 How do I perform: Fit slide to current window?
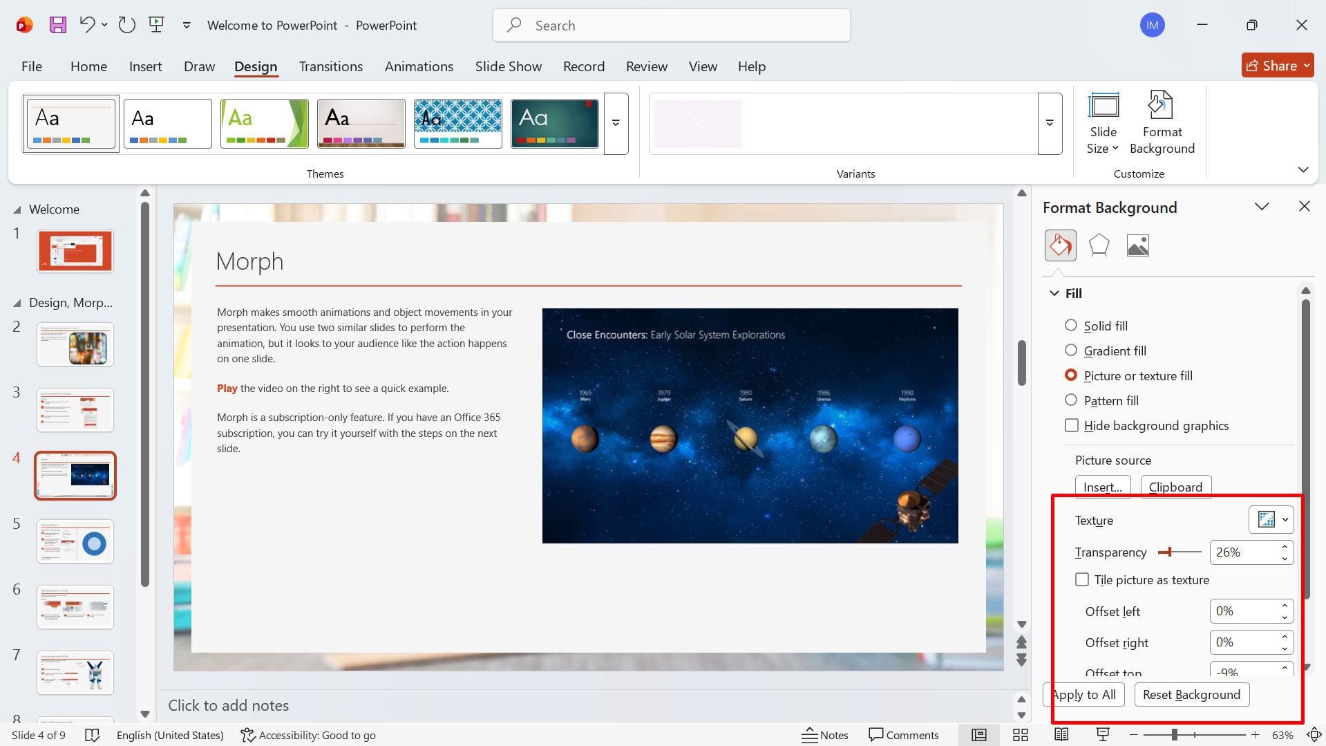[x=1314, y=735]
